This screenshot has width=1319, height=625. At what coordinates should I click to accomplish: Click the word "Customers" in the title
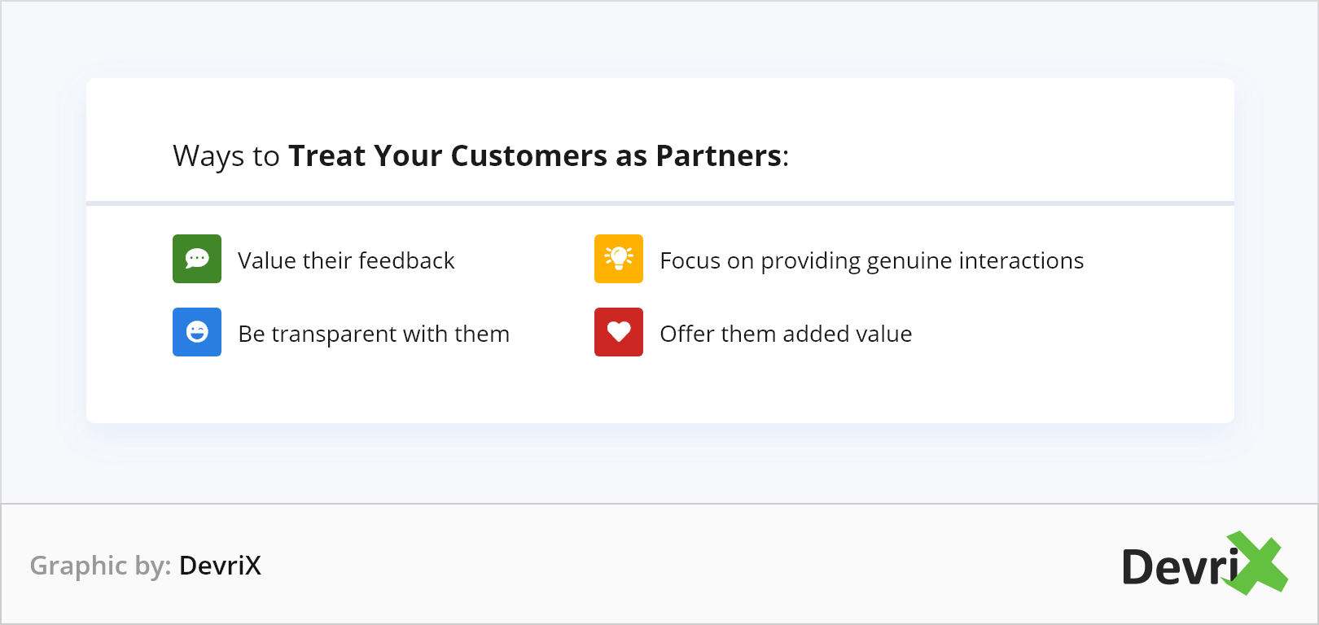528,155
